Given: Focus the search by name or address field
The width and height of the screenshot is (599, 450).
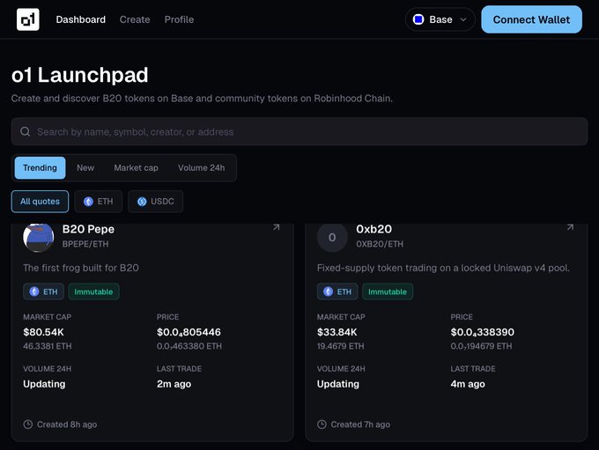Looking at the screenshot, I should pyautogui.click(x=299, y=132).
